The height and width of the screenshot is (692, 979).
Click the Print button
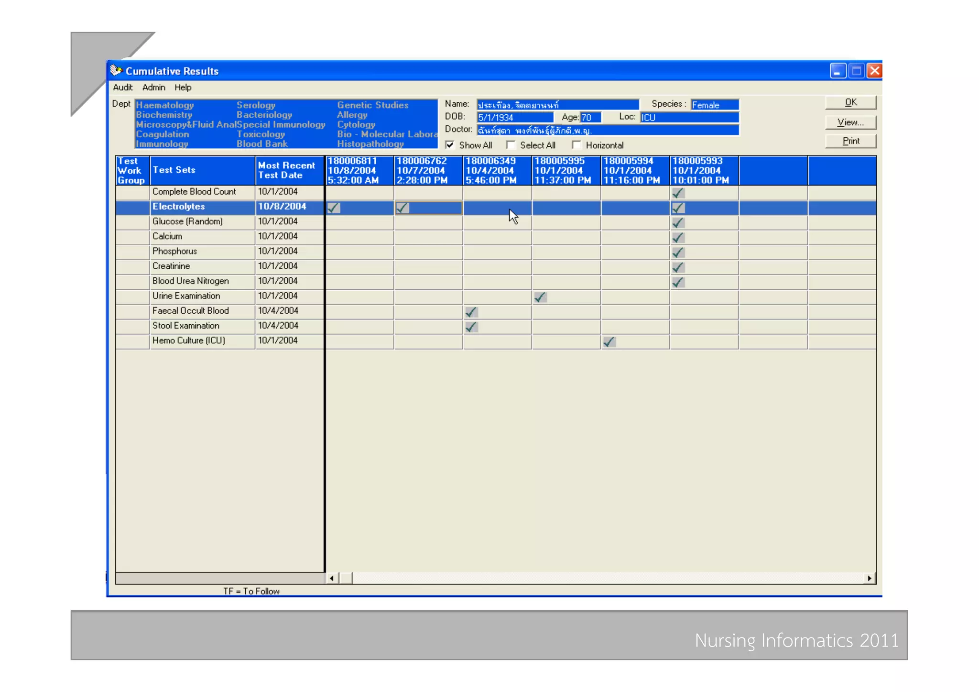tap(850, 141)
